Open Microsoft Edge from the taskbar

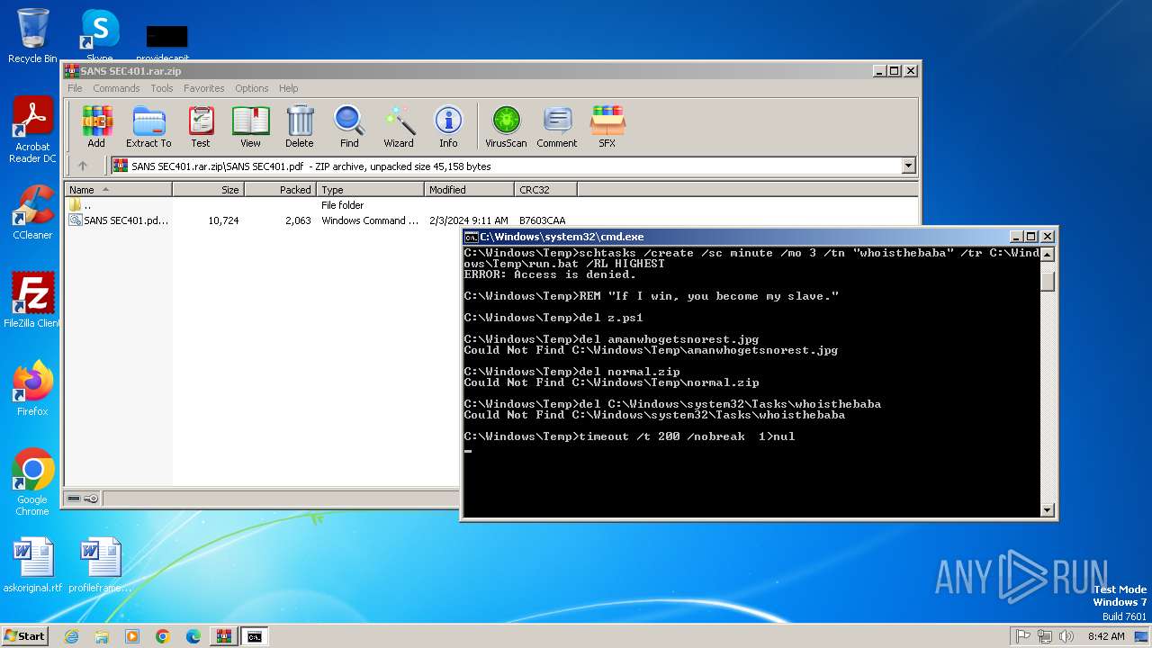(x=193, y=636)
